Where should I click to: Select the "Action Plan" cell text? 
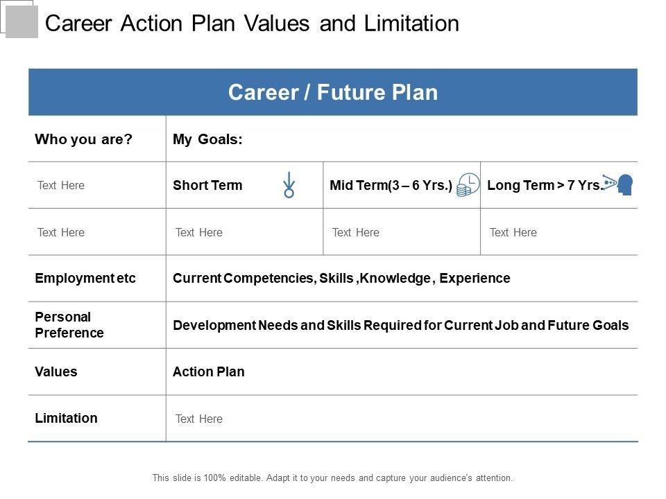(209, 371)
